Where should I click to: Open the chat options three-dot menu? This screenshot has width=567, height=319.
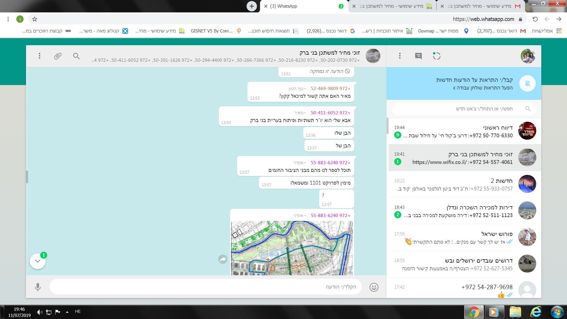tap(39, 56)
